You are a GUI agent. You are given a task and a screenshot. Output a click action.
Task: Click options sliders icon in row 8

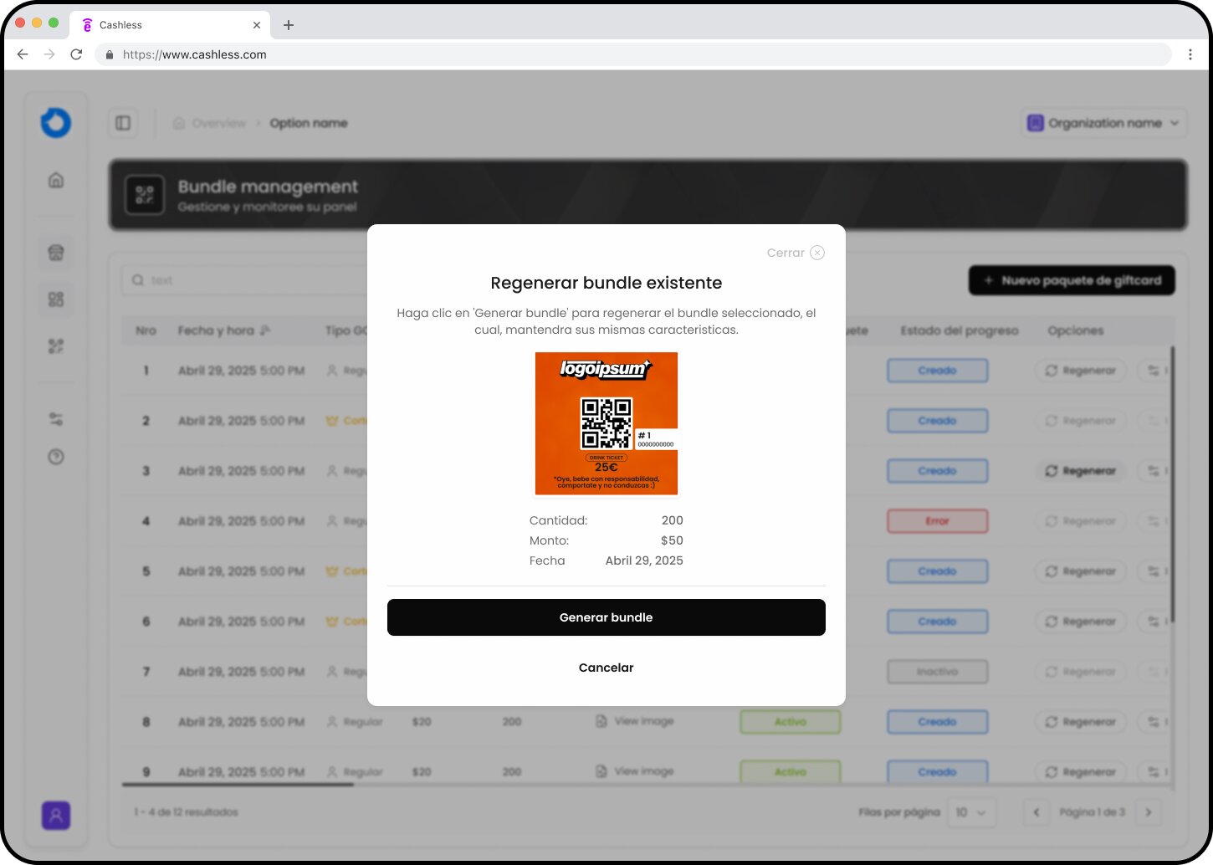coord(1154,722)
